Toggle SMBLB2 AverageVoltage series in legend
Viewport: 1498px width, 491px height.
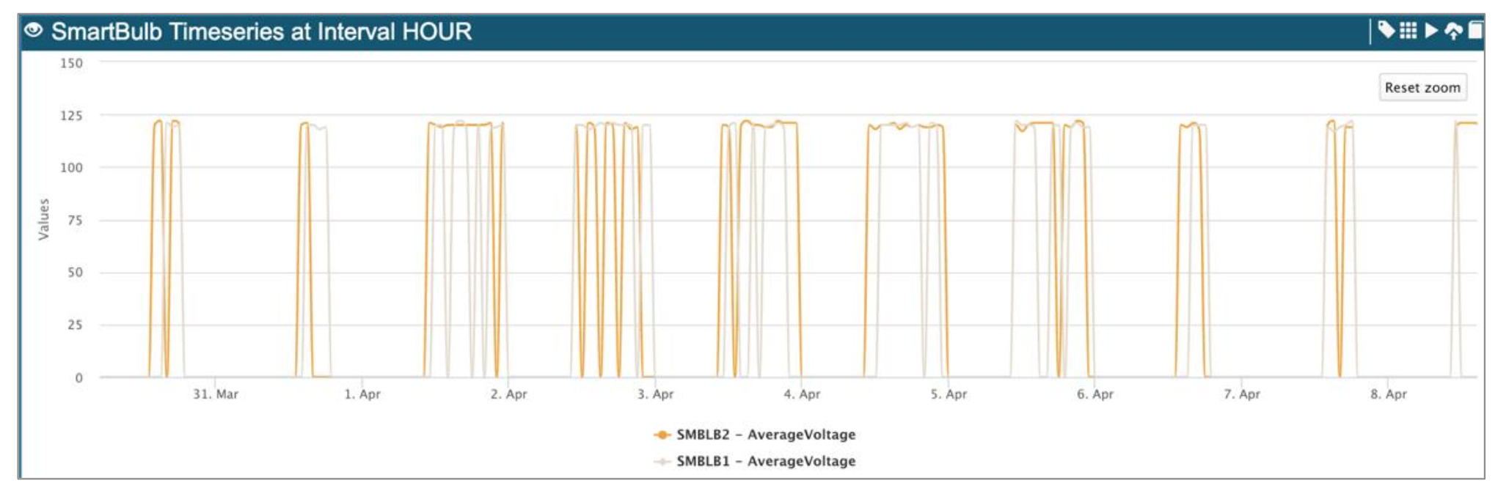765,435
